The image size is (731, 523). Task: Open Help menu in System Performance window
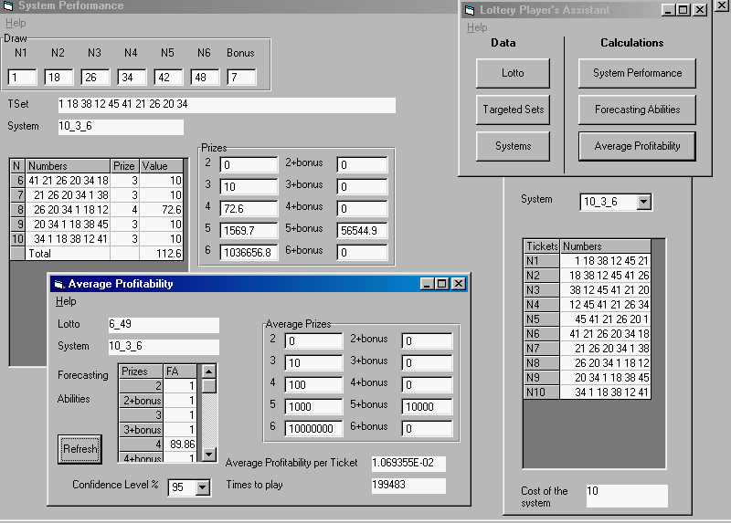tap(16, 23)
